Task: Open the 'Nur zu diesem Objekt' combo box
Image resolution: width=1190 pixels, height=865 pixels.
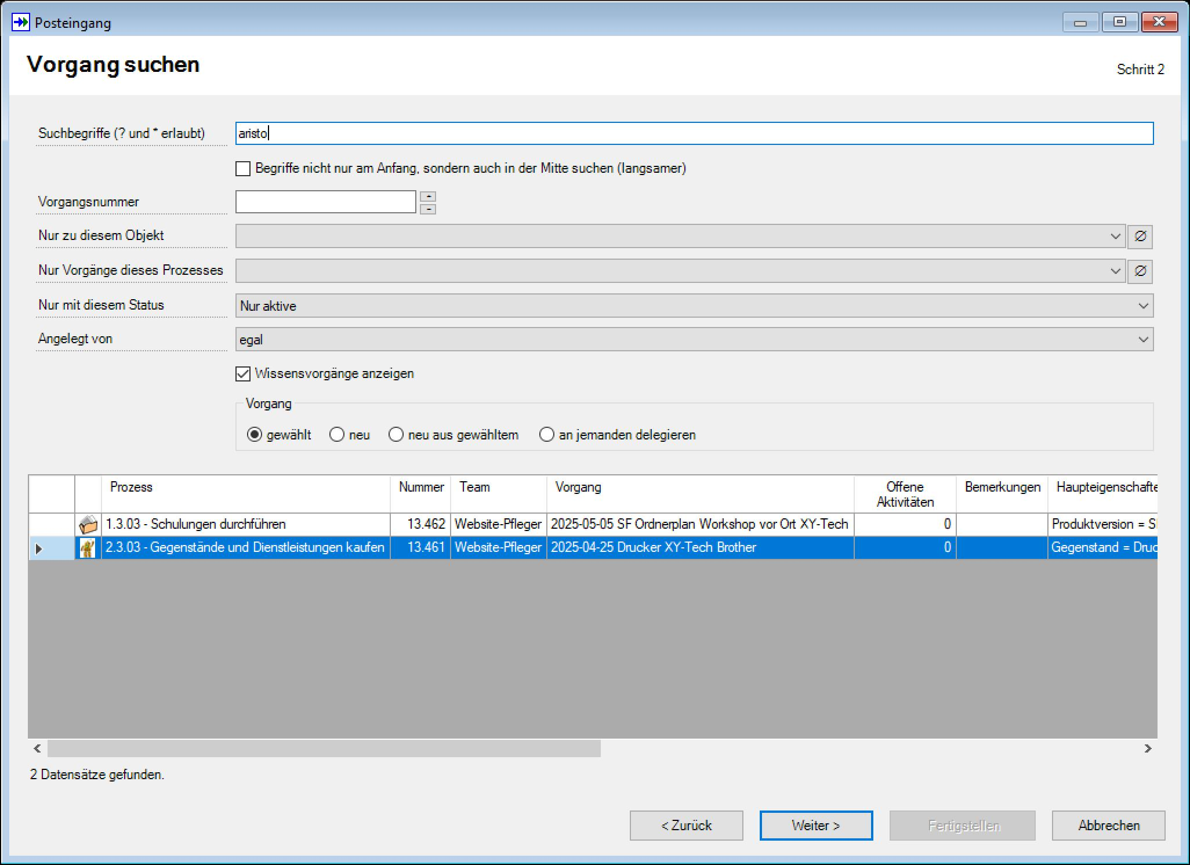Action: coord(680,237)
